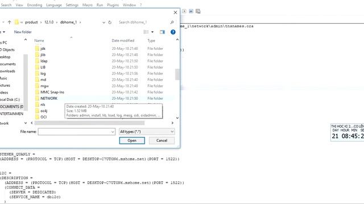Open the Organize dropdown arrow
364x204 pixels.
(x=4, y=32)
